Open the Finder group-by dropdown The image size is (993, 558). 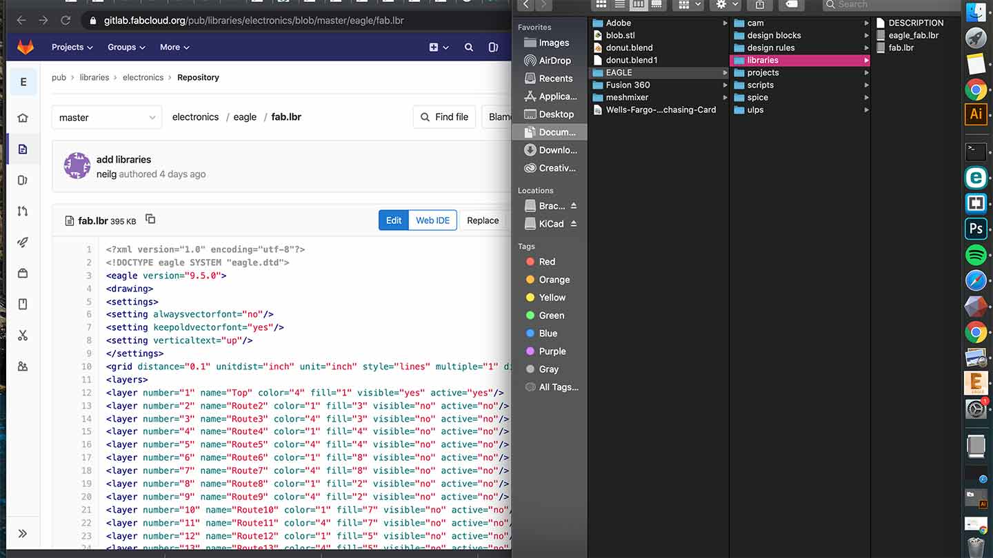click(x=689, y=4)
